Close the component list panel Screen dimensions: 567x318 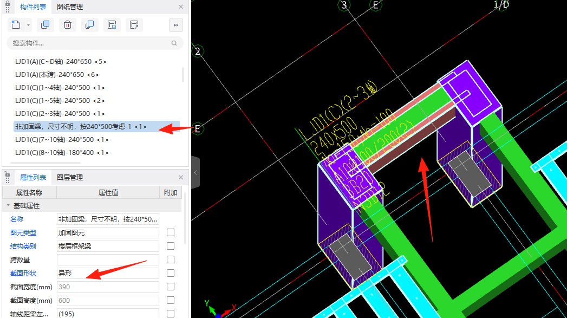pos(181,7)
